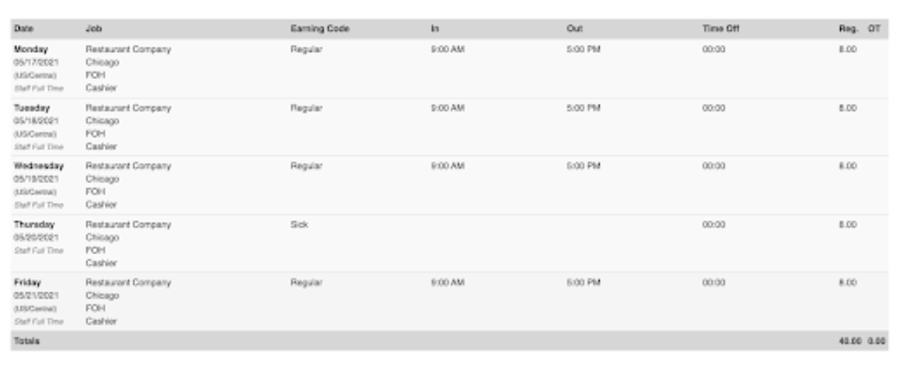This screenshot has height=369, width=903.
Task: Click Friday's Regular earning code
Action: click(x=306, y=283)
